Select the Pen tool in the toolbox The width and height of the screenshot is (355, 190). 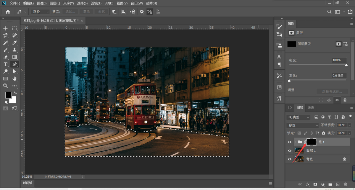[14, 64]
